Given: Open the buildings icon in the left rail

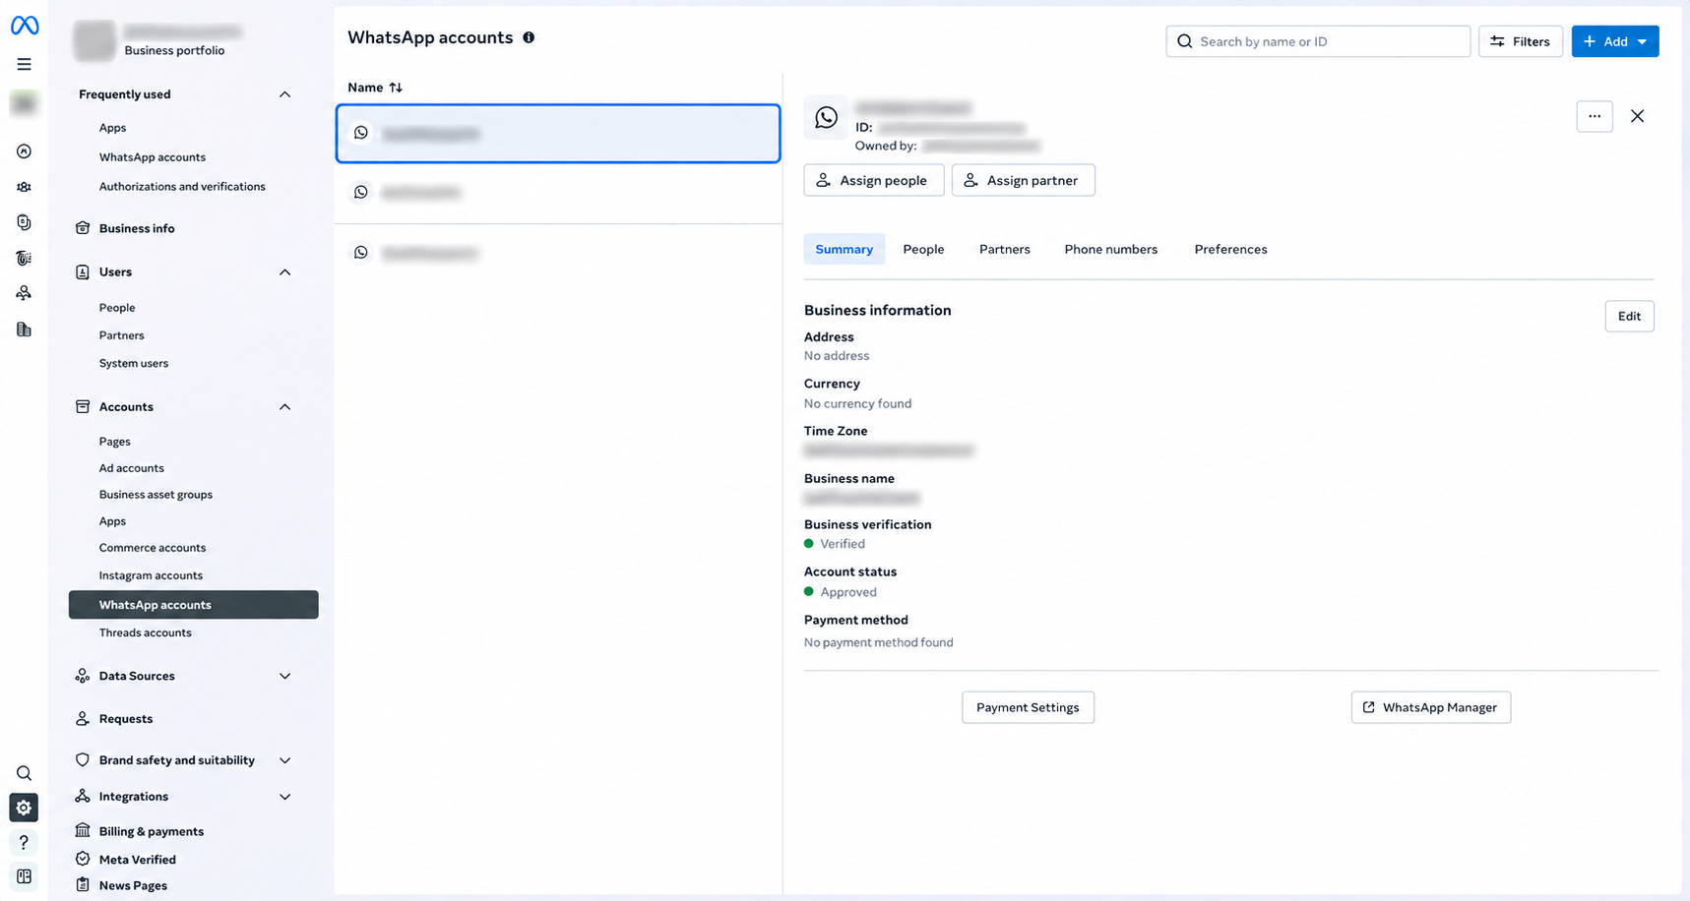Looking at the screenshot, I should point(25,330).
